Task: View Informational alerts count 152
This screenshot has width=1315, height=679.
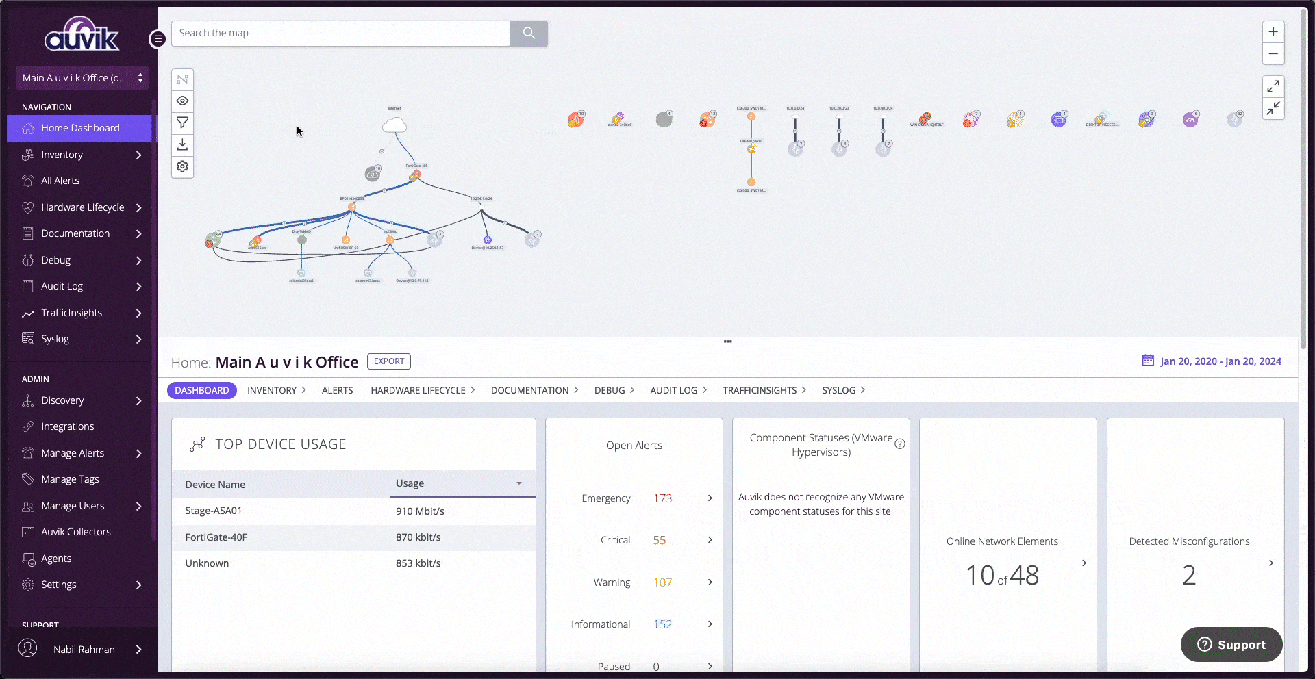Action: [x=662, y=624]
